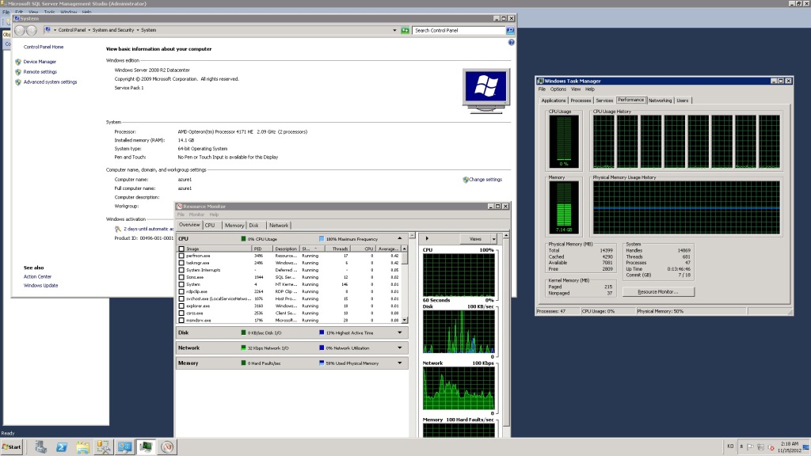The height and width of the screenshot is (456, 811).
Task: Switch to the Network tab in Resource Monitor
Action: coord(279,226)
